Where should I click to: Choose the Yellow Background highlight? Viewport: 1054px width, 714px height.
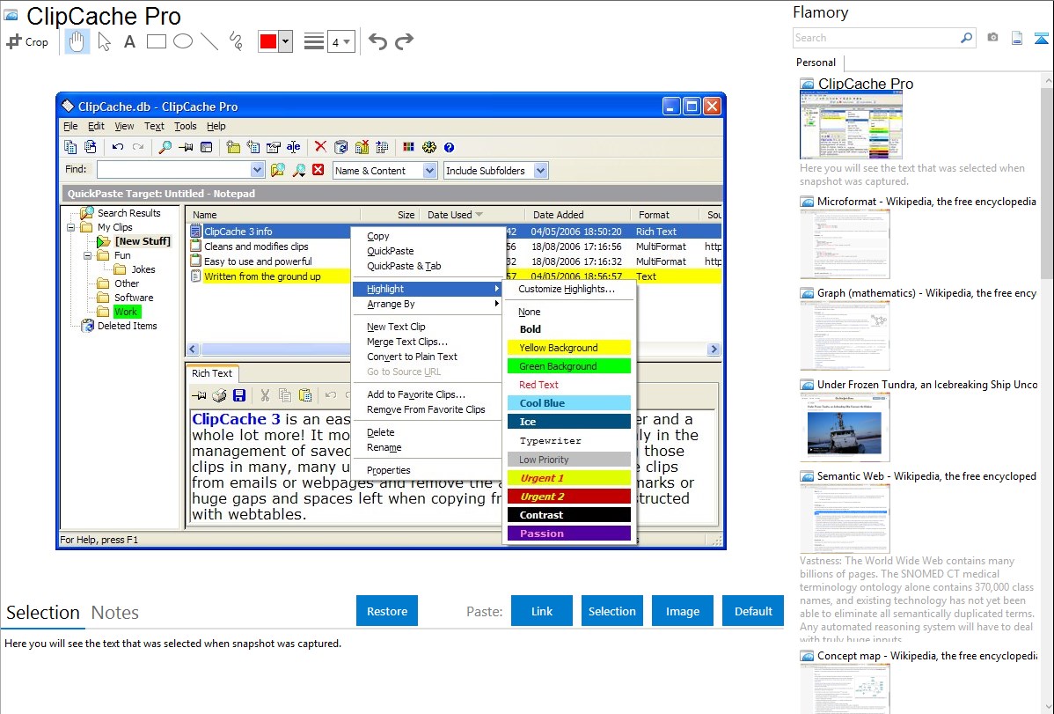pos(569,348)
